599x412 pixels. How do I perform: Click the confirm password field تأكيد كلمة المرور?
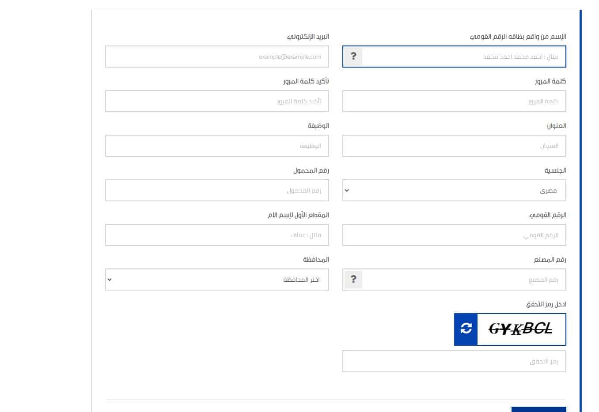[x=217, y=101]
